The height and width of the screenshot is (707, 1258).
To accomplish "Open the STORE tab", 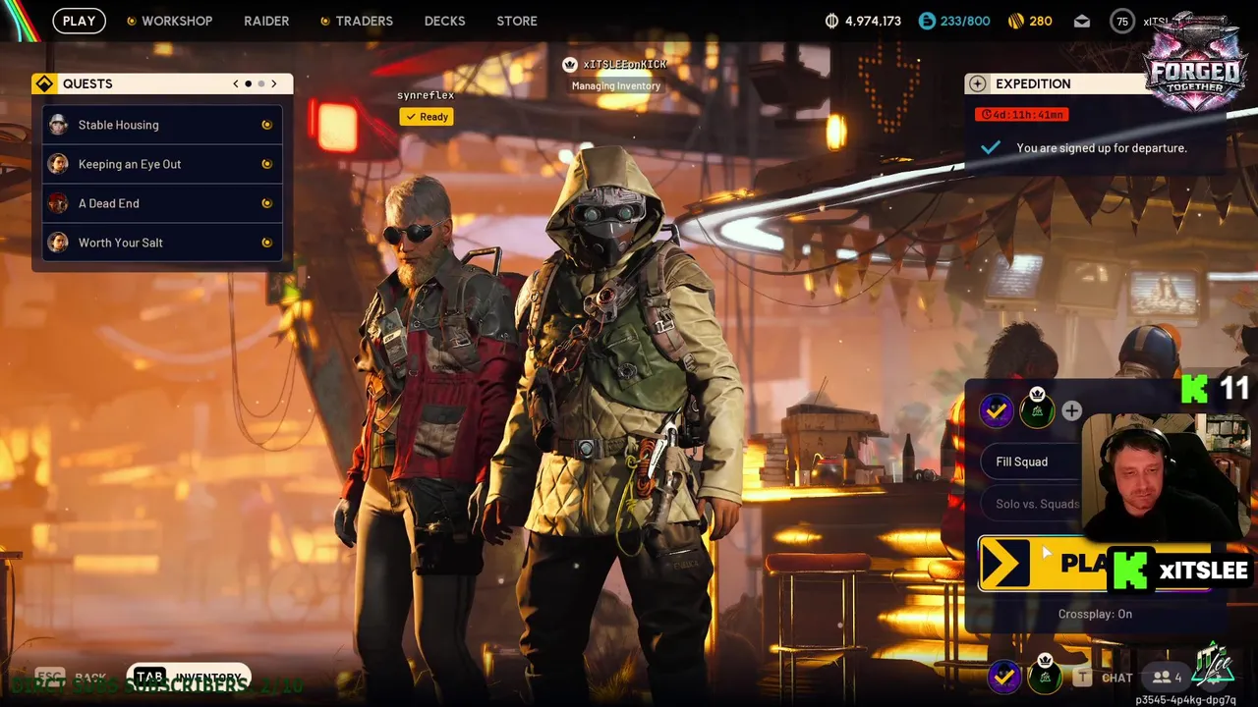I will (517, 21).
